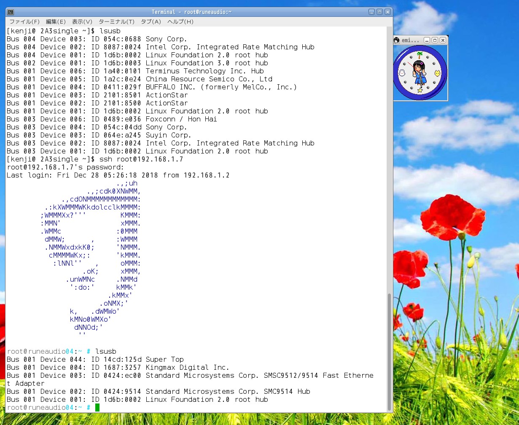Click the emi clock window title
519x425 pixels.
(410, 40)
